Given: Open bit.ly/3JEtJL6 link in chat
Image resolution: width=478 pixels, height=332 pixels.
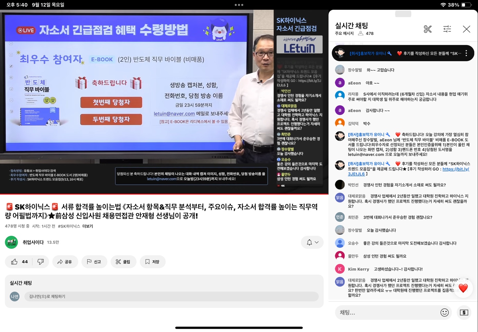Looking at the screenshot, I should [409, 171].
